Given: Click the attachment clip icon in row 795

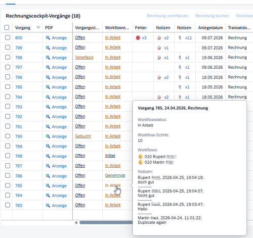Looking at the screenshot, I should coord(180,87).
